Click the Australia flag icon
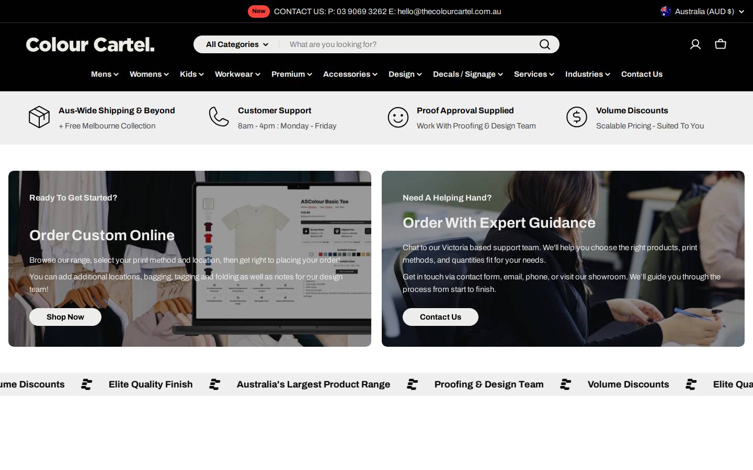 (x=666, y=11)
